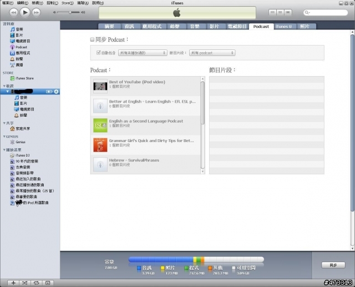Open Music in the library sidebar
The height and width of the screenshot is (287, 355).
point(17,29)
